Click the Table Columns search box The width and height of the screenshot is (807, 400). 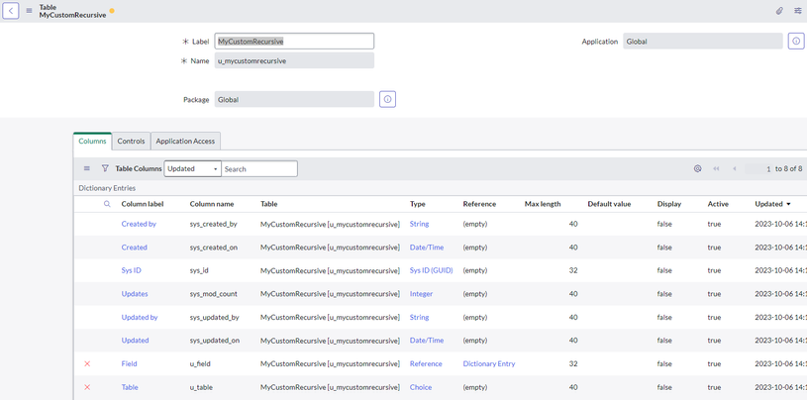click(x=259, y=169)
